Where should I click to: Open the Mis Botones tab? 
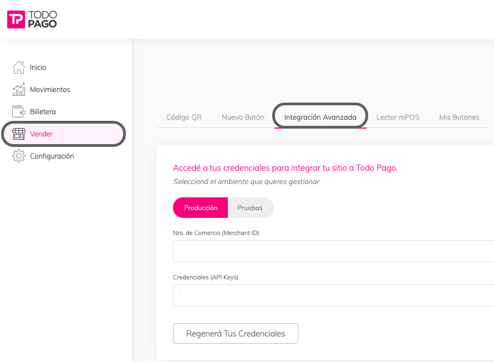pos(459,117)
